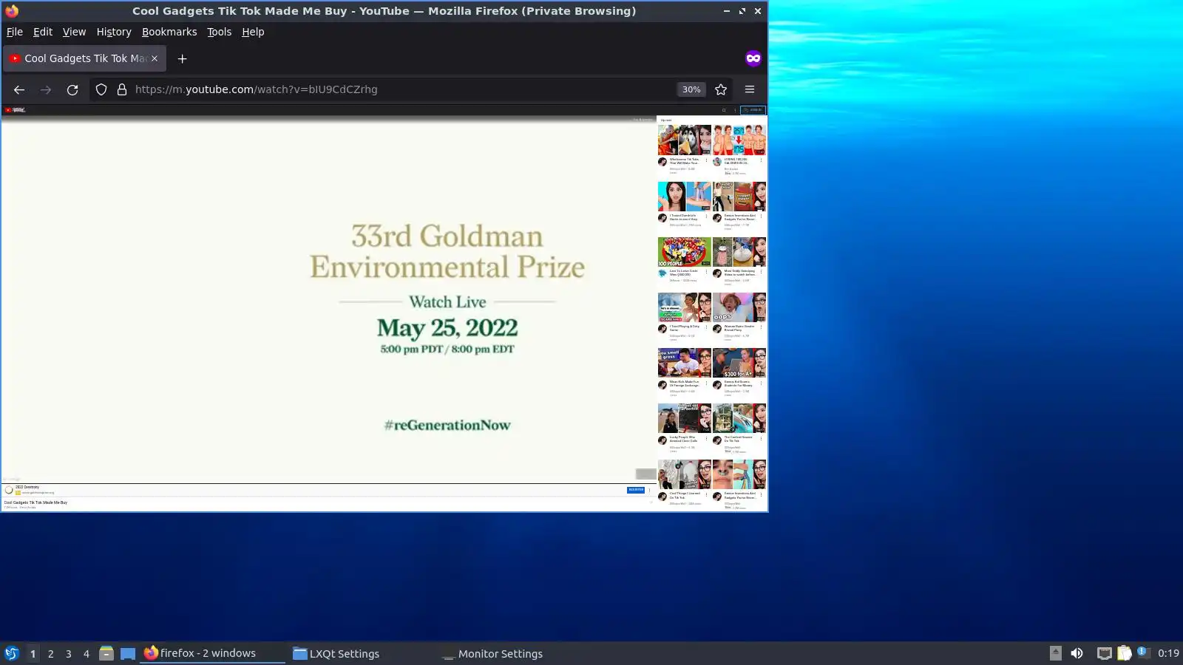Open the Firefox hamburger menu
The image size is (1183, 665).
750,89
